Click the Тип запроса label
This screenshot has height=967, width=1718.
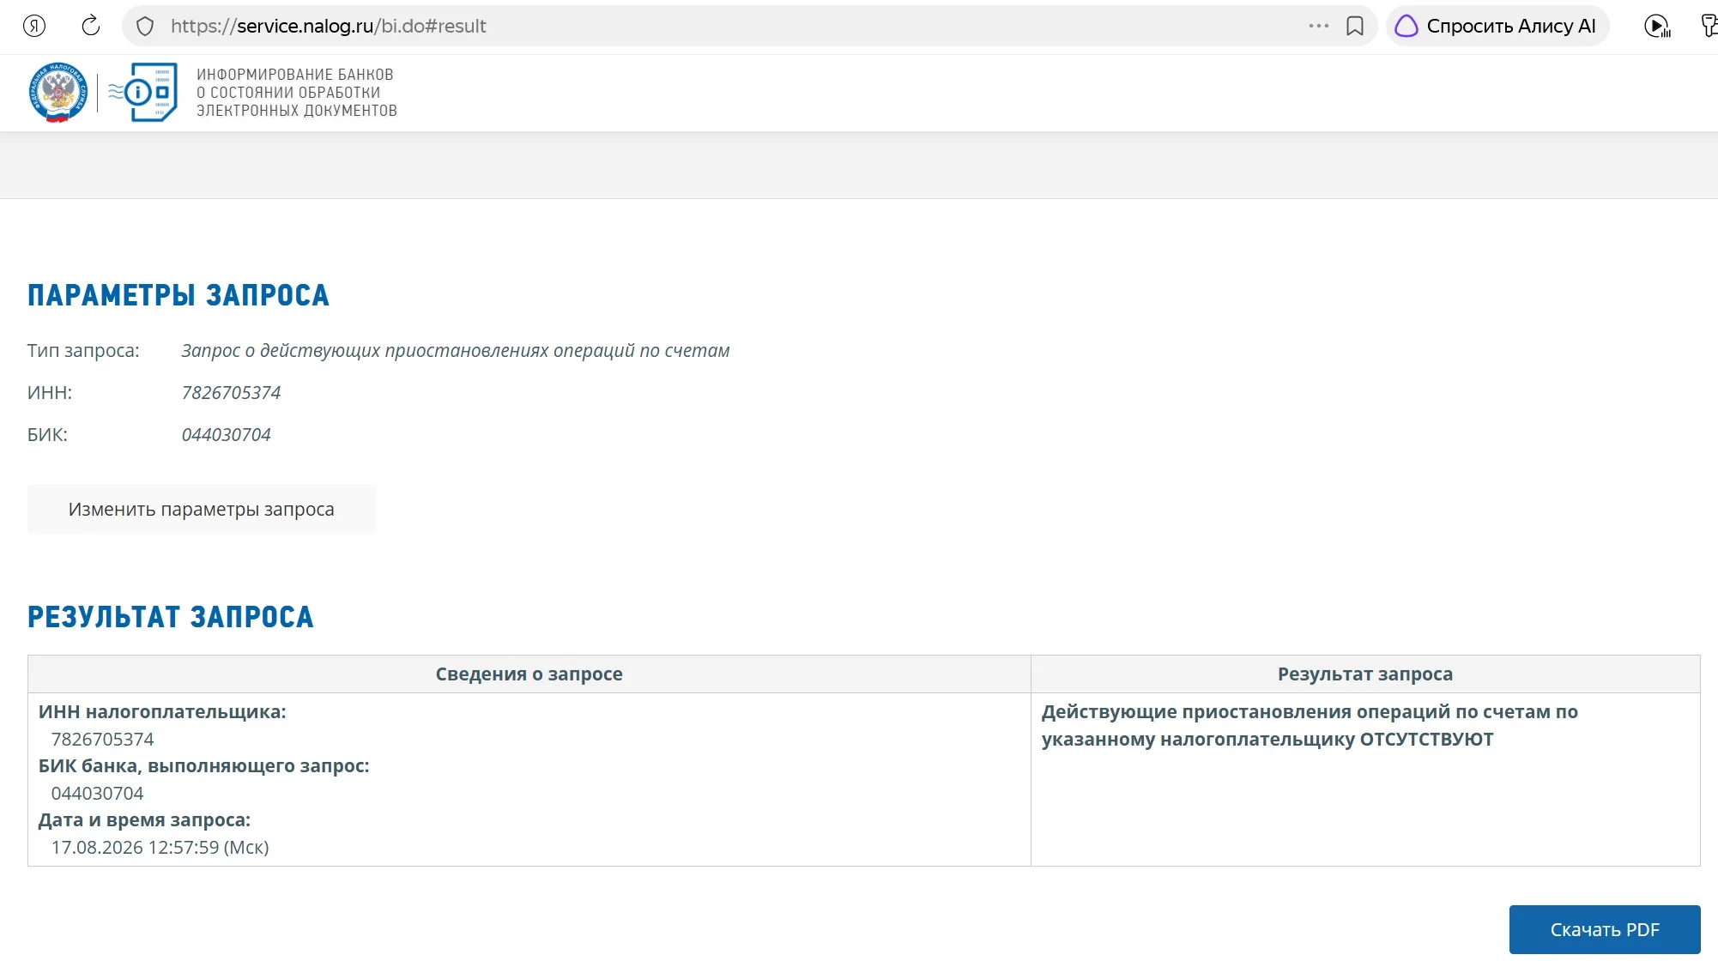point(83,350)
